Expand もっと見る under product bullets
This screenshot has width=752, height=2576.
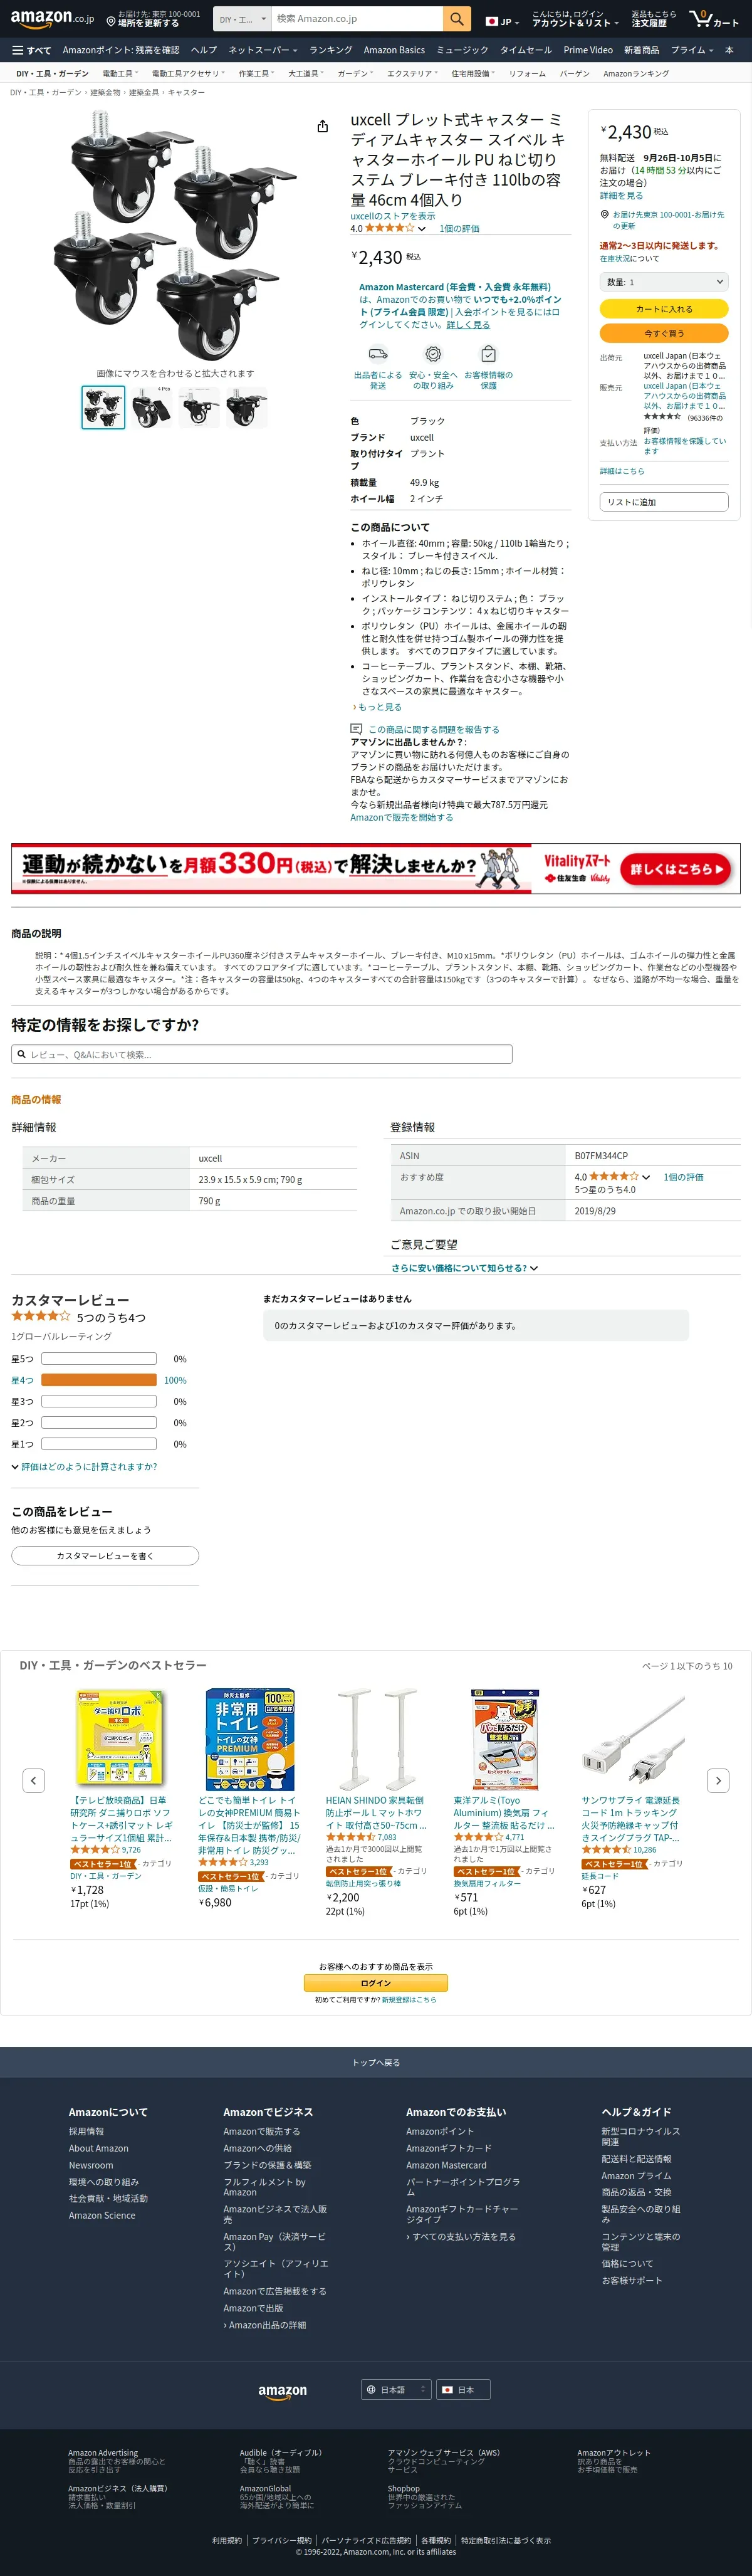coord(377,707)
